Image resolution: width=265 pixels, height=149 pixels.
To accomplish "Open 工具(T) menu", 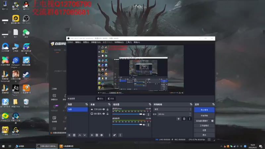I will click(129, 42).
